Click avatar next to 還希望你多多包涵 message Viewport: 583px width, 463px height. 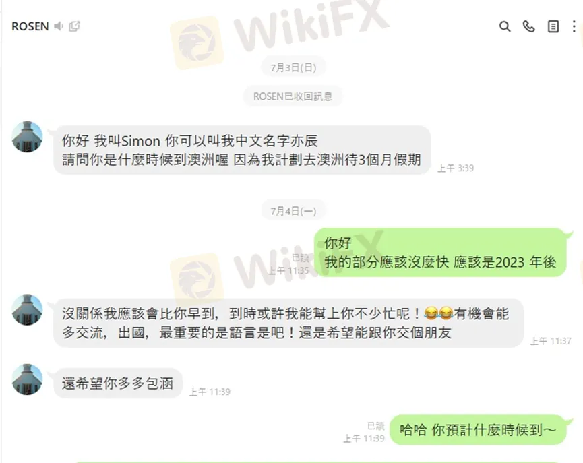27,379
